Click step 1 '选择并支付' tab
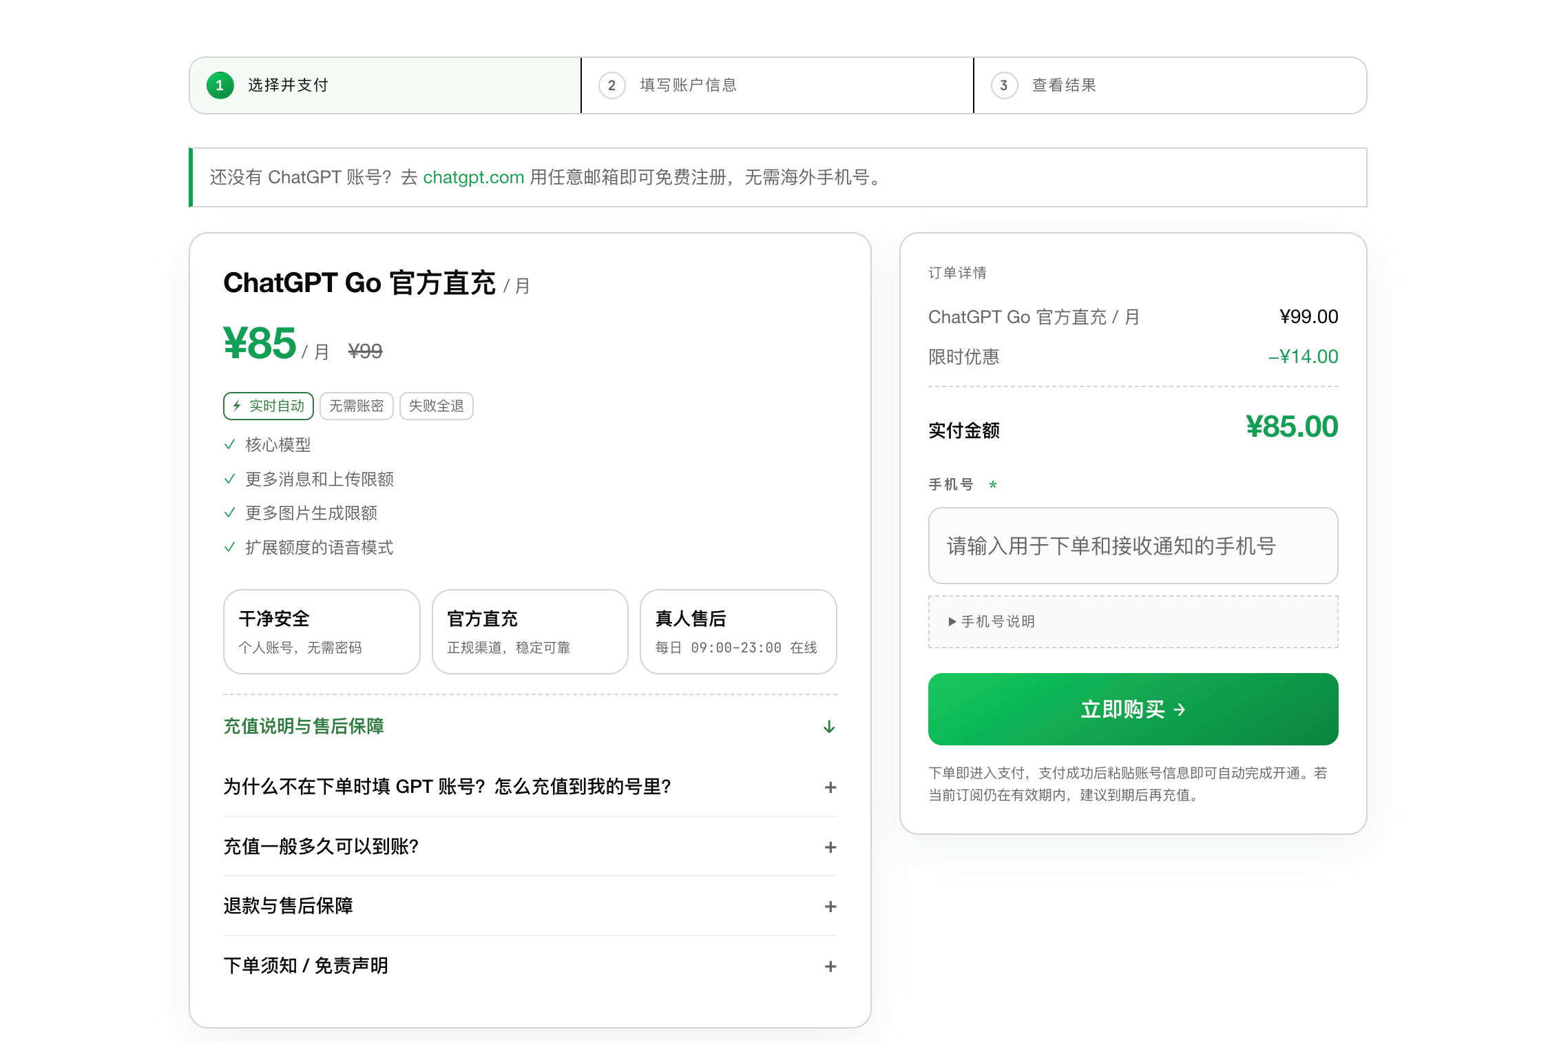1548x1043 pixels. [x=386, y=85]
